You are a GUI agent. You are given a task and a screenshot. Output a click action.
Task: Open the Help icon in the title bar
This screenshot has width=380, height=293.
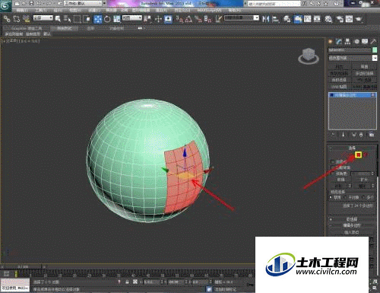click(x=336, y=4)
